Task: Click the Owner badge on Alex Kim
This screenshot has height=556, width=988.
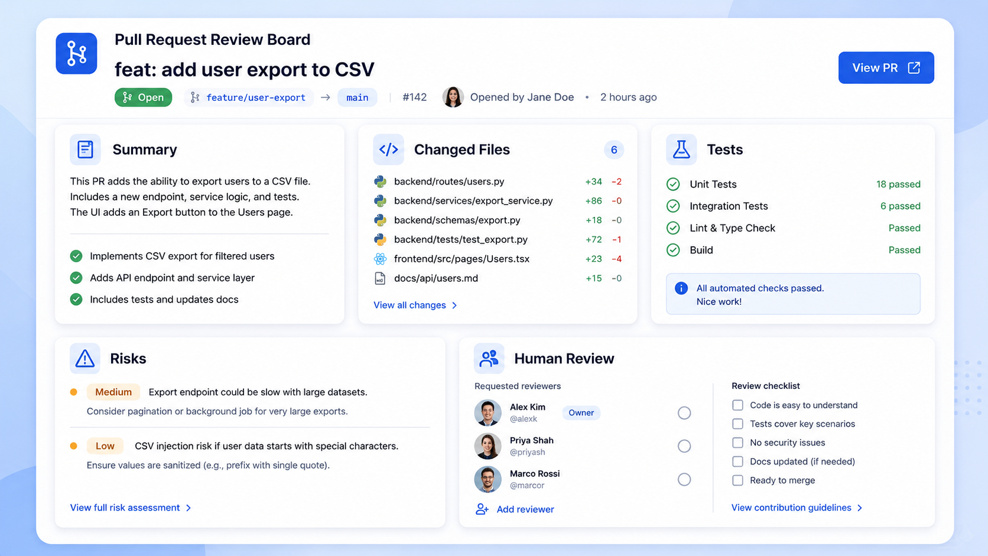Action: point(581,413)
